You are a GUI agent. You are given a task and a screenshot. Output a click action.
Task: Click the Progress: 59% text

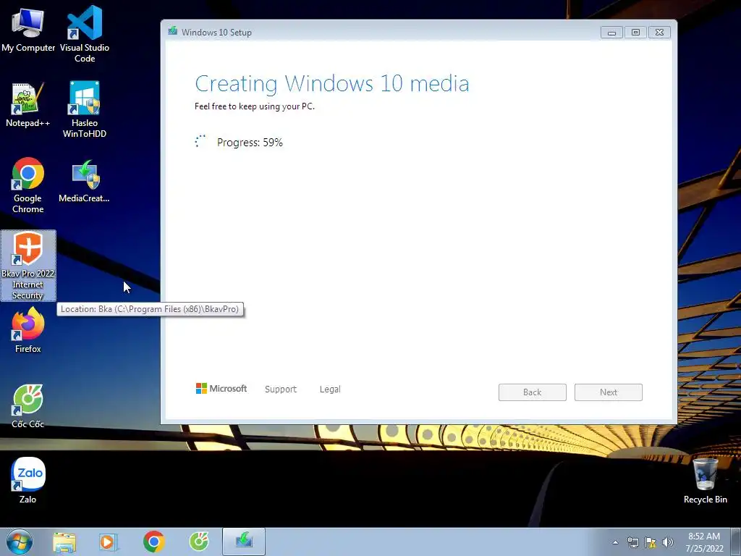click(x=250, y=143)
